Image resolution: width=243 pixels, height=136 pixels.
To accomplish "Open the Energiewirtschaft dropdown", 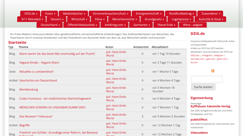I will (x=149, y=14).
